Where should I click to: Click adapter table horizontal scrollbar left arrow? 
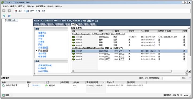coord(72,71)
